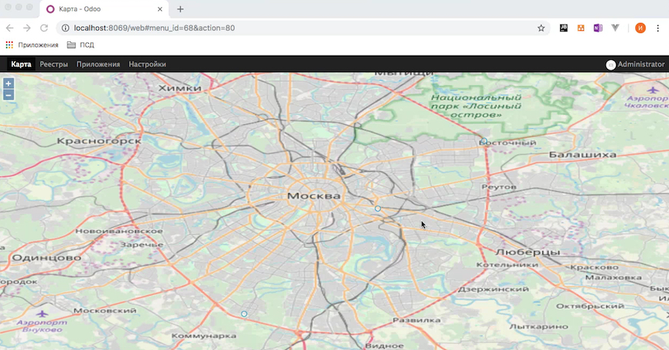Zoom in the map with plus button

coord(8,84)
